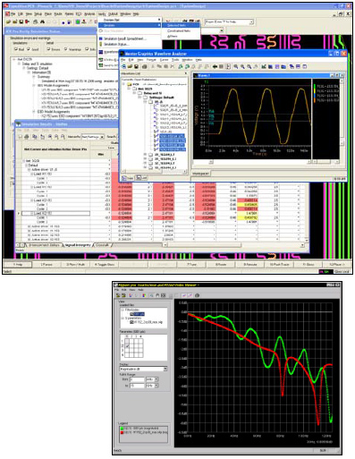
Task: Toggle the Warnings detail checkbox
Action: [x=66, y=49]
